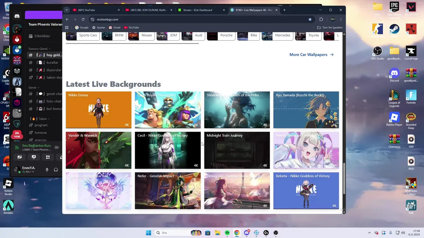Switch to the Stream - Kick Dashboard tab
Screen dimensions: 424x238
201,10
